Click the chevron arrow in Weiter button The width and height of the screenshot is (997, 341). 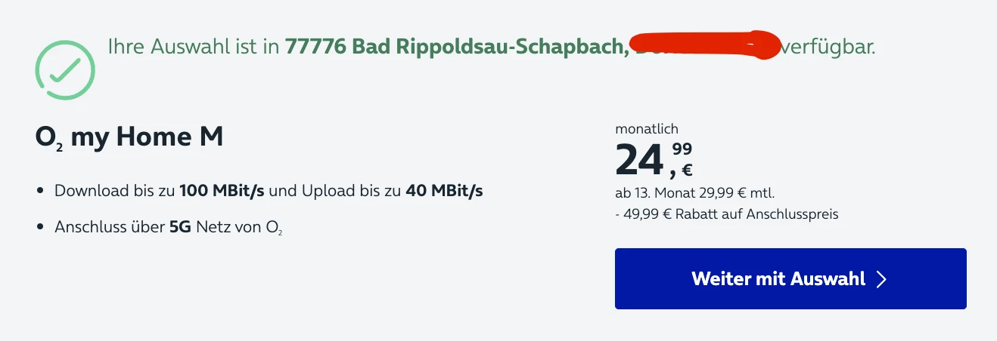(x=881, y=279)
